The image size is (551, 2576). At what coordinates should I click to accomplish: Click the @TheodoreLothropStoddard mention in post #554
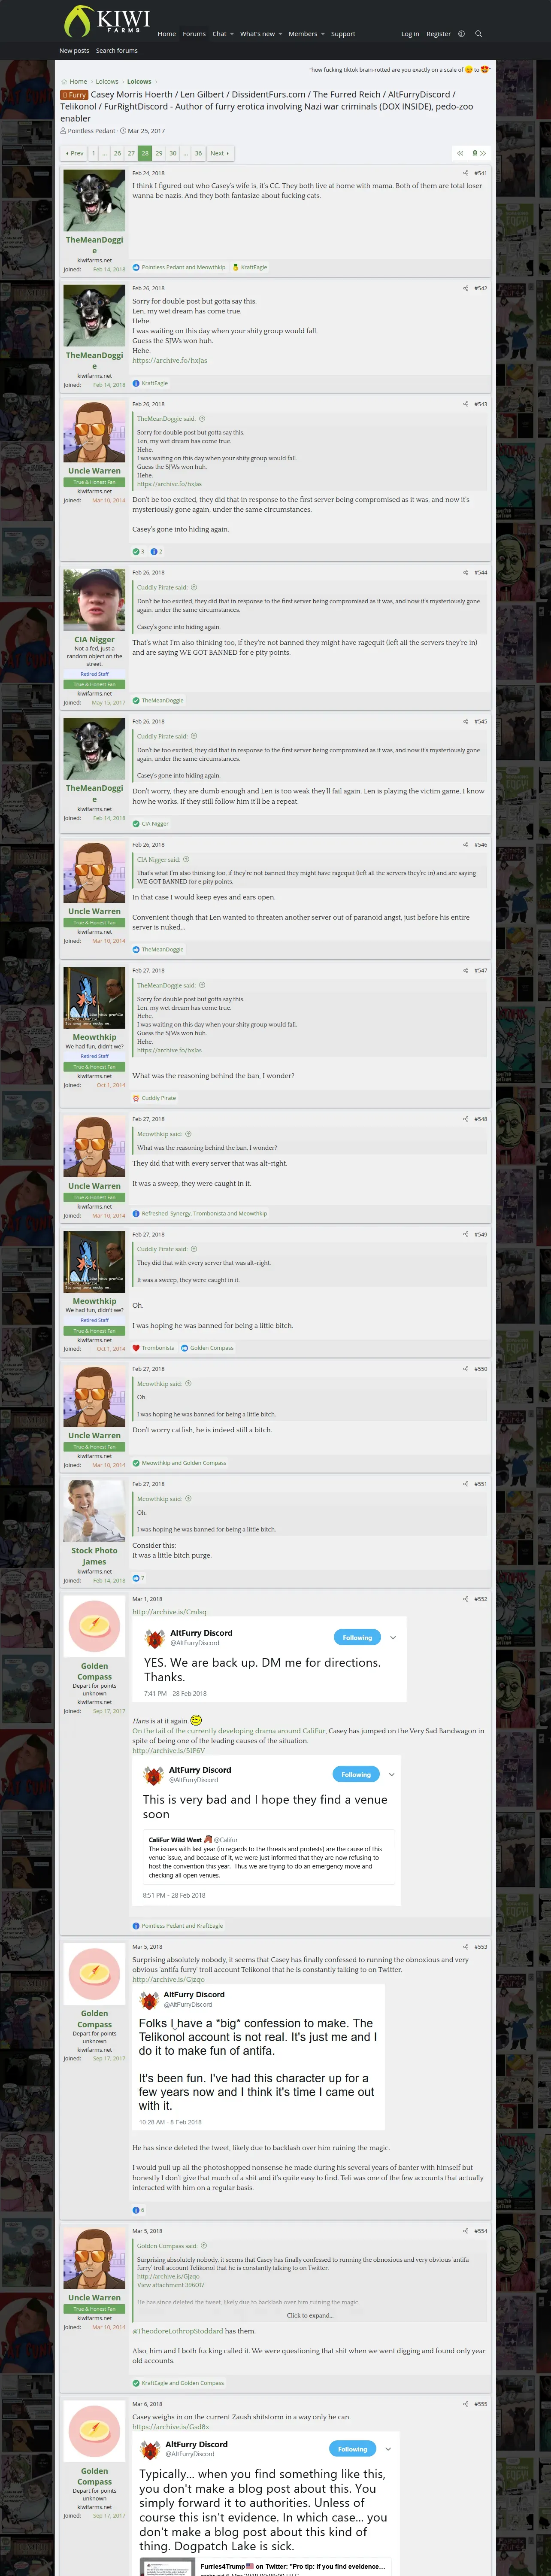click(178, 2331)
